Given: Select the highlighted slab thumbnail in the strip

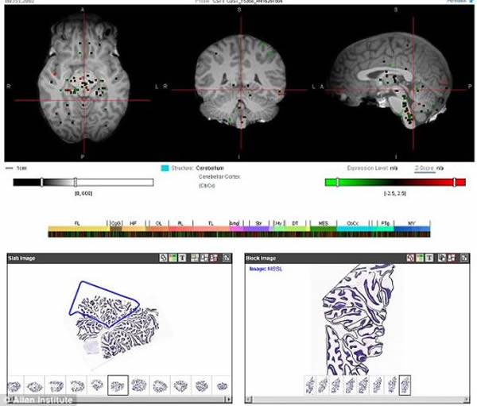Looking at the screenshot, I should pos(118,385).
